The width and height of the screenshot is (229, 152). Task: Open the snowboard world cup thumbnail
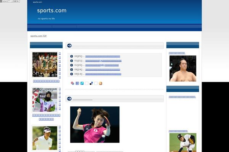tap(45, 100)
